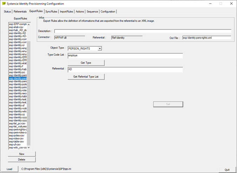This screenshot has height=173, width=237.
Task: Open the Referentials tab
Action: [20, 12]
